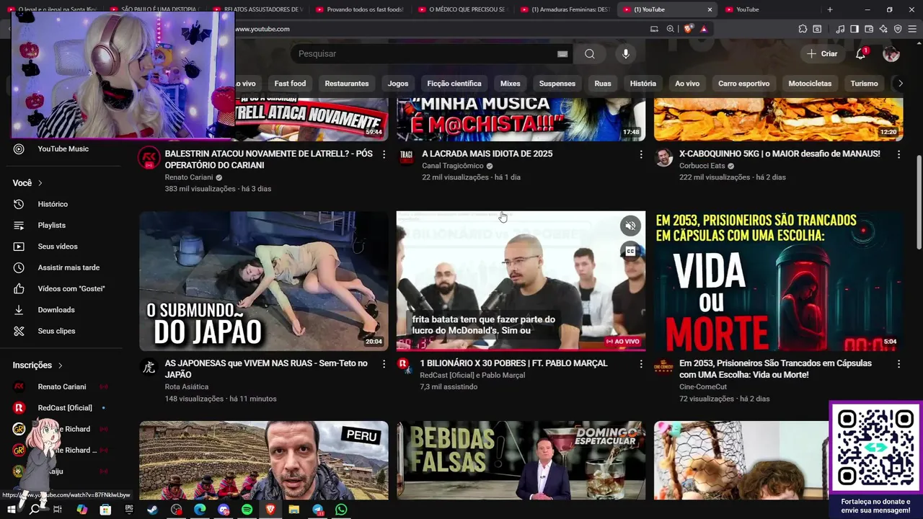This screenshot has width=923, height=519.
Task: Expand the Você section chevron
Action: tap(40, 183)
